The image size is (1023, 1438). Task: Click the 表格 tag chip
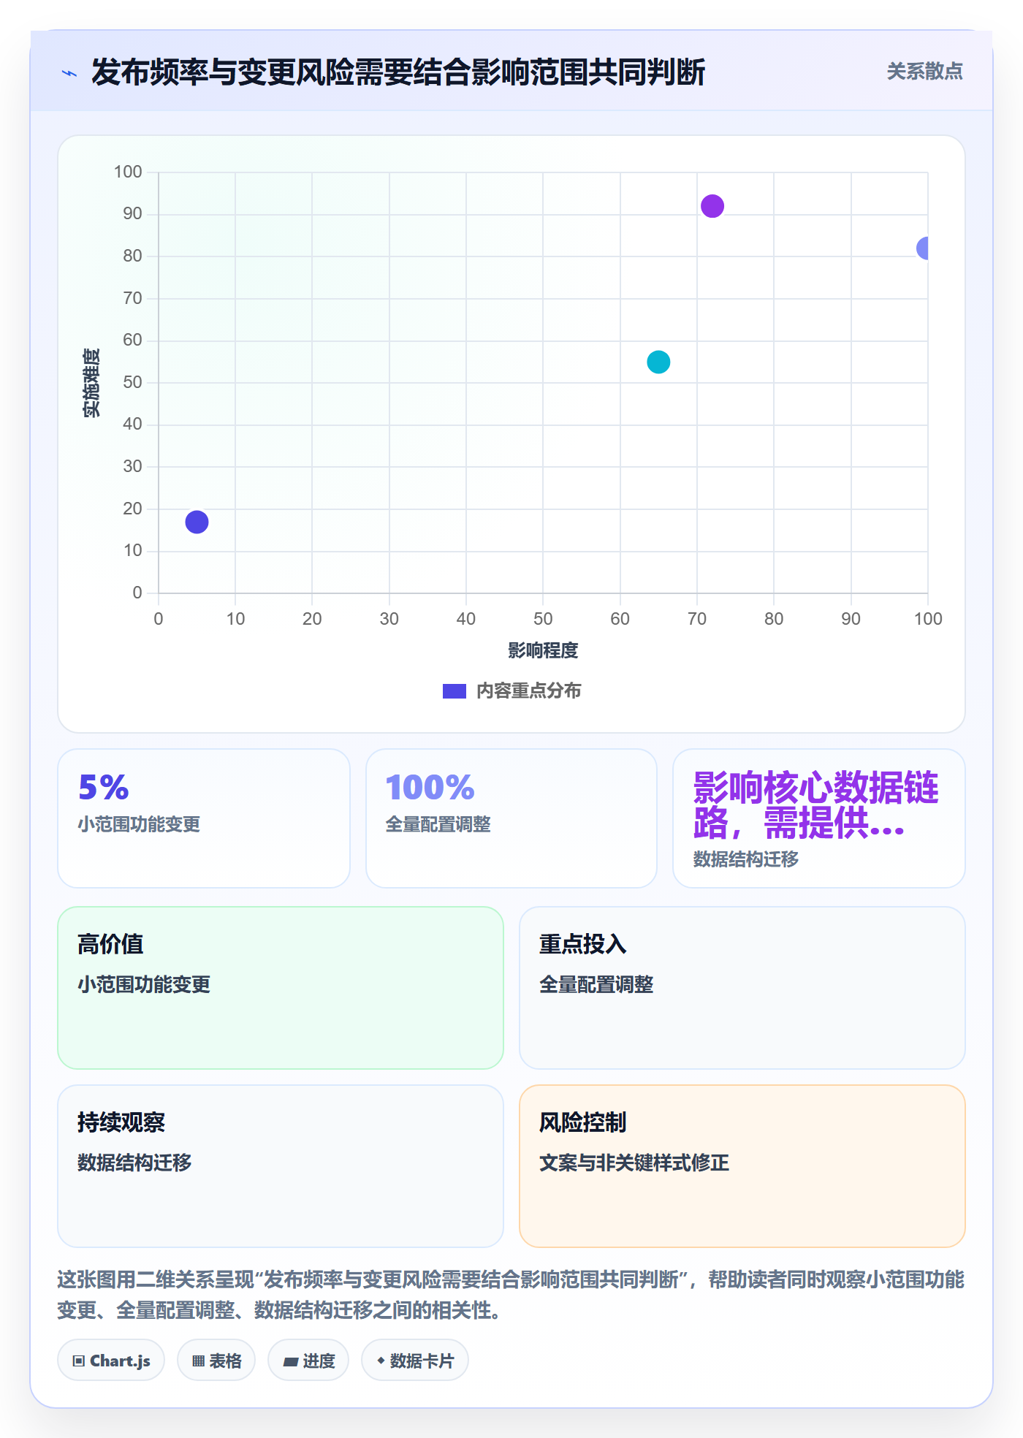[x=216, y=1361]
